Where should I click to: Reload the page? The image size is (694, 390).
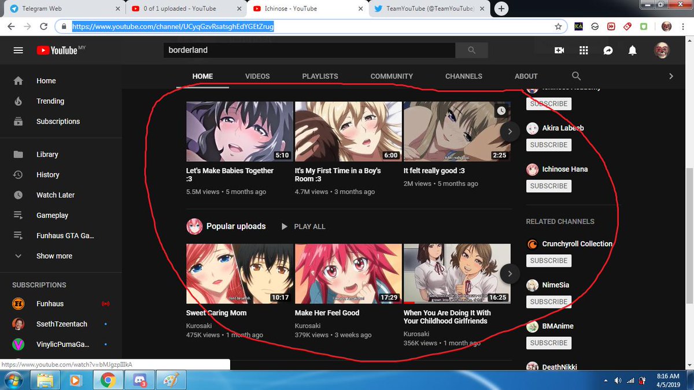[x=43, y=27]
